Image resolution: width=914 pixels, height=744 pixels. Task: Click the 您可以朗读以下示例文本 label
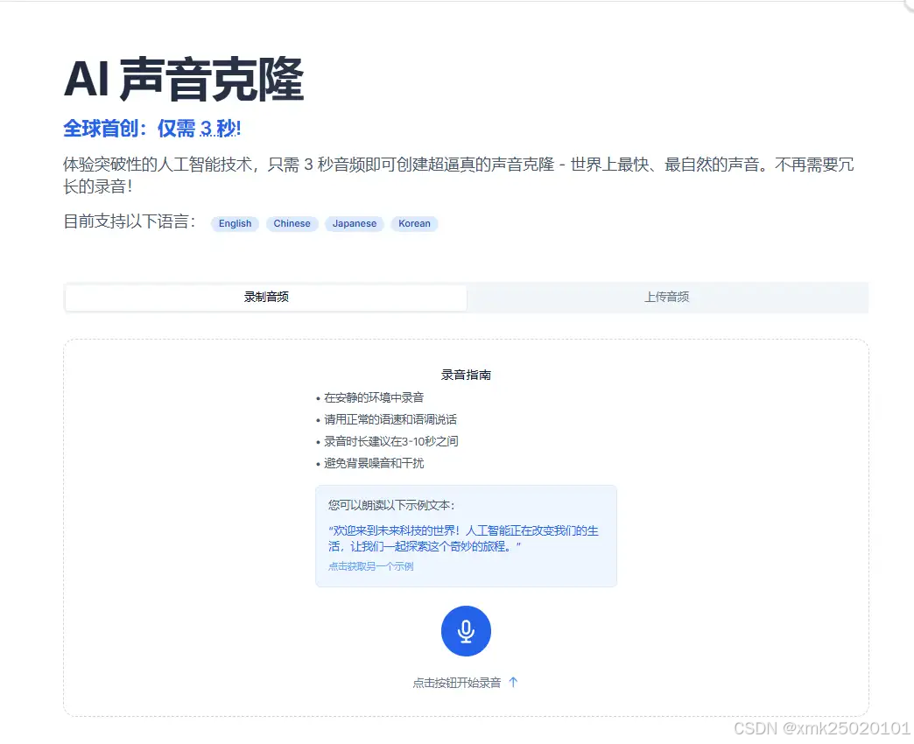[391, 505]
